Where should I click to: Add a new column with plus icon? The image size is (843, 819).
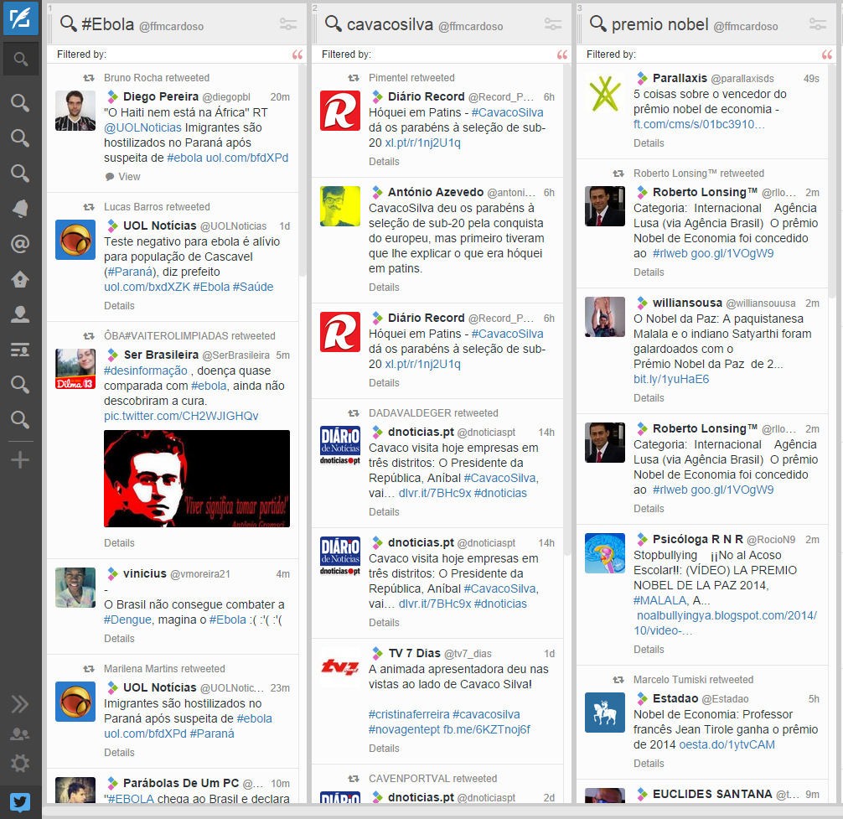(x=20, y=459)
